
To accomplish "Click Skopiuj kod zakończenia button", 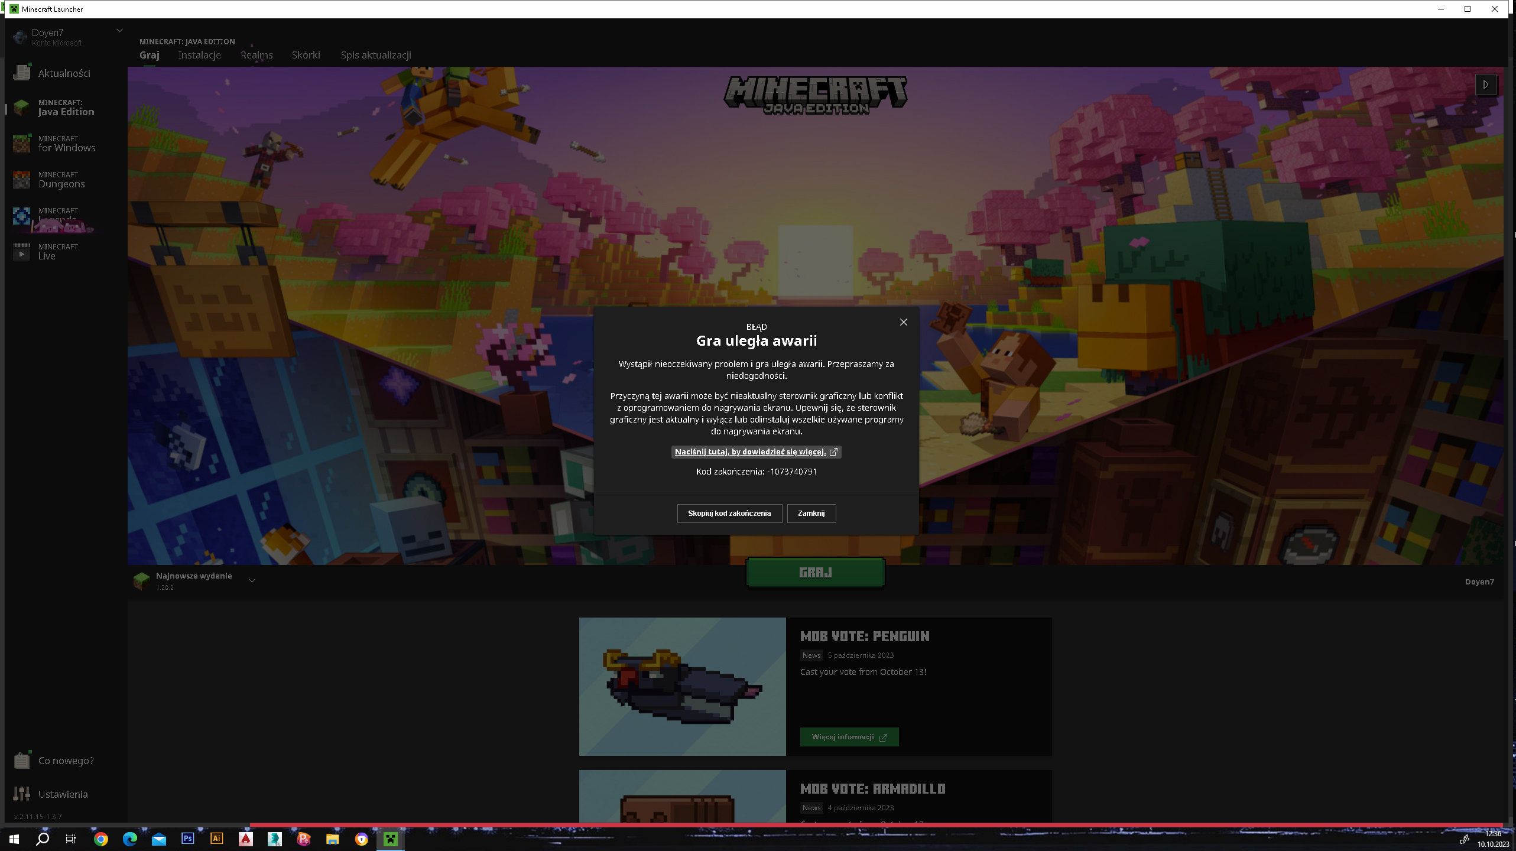I will pos(729,513).
